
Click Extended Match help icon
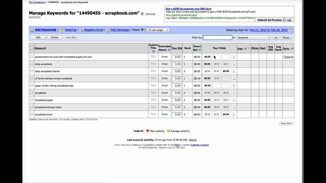click(169, 50)
